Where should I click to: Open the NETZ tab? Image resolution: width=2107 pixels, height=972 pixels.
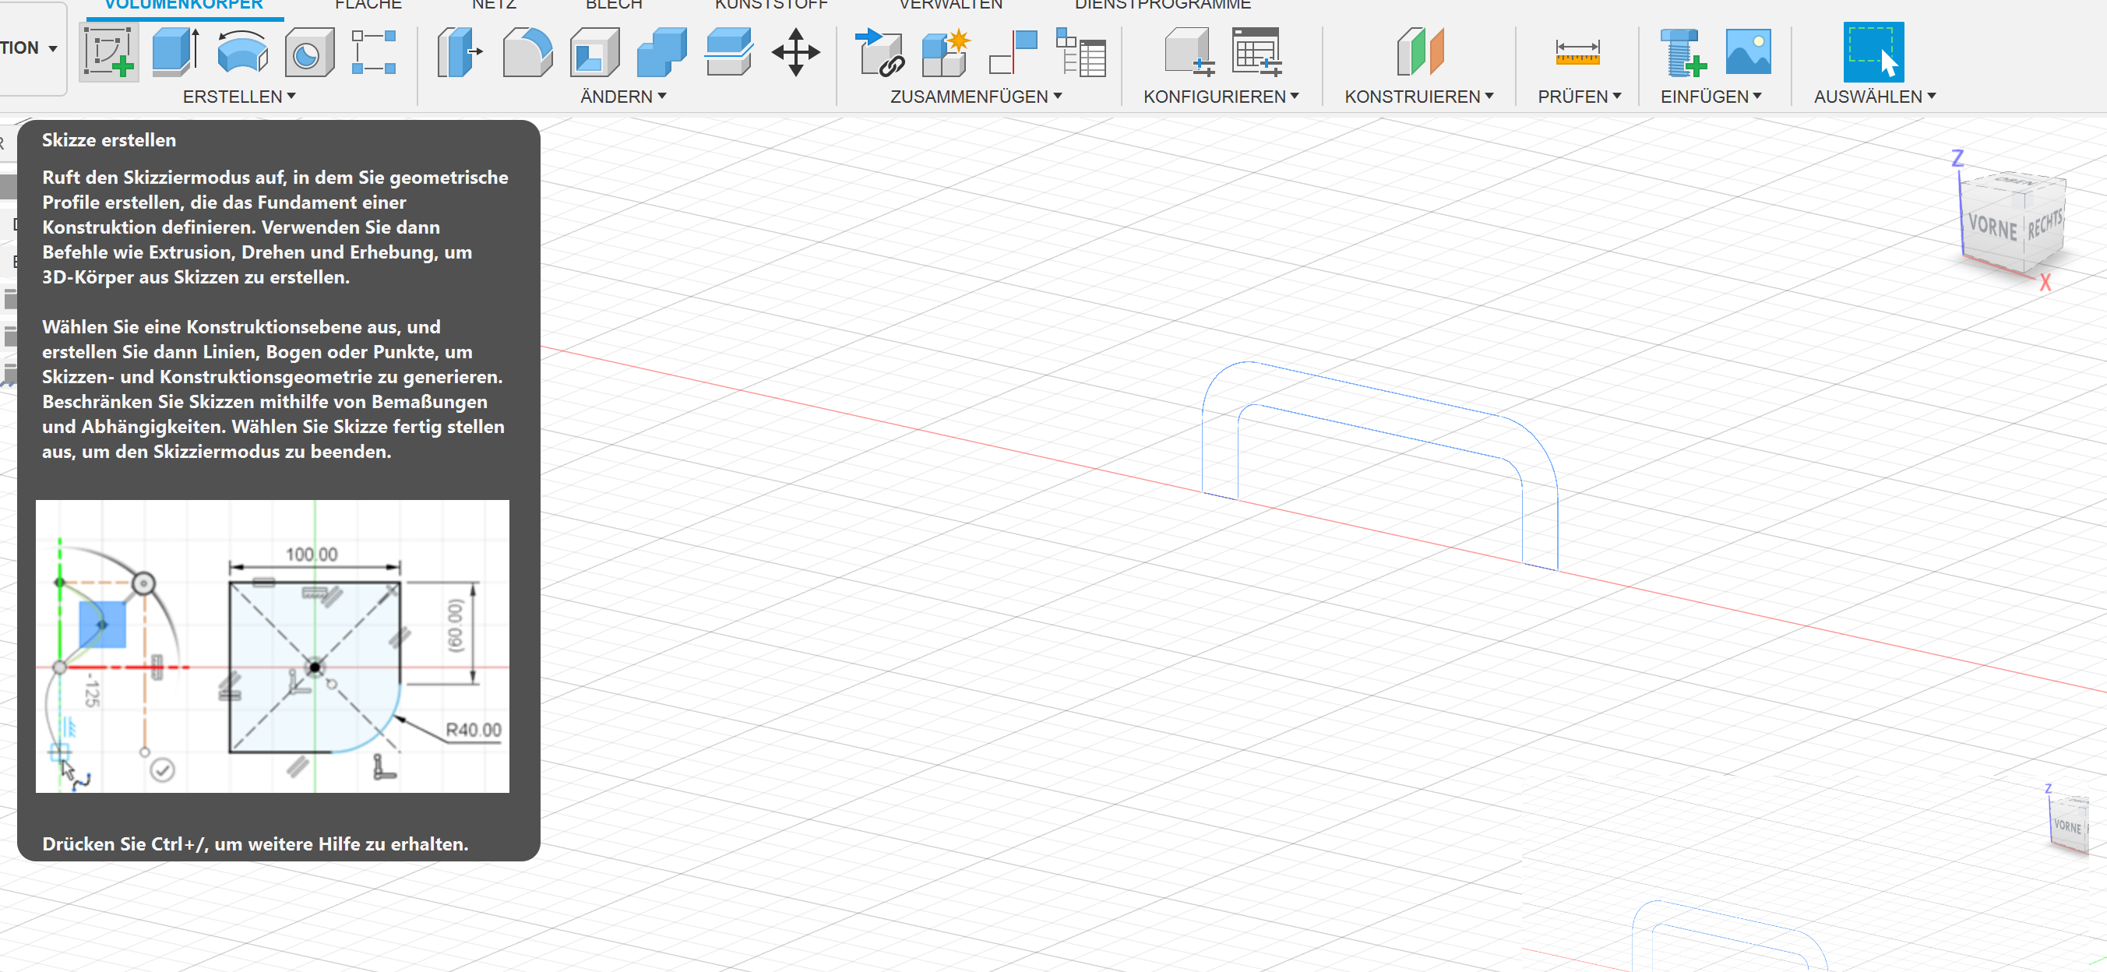494,5
